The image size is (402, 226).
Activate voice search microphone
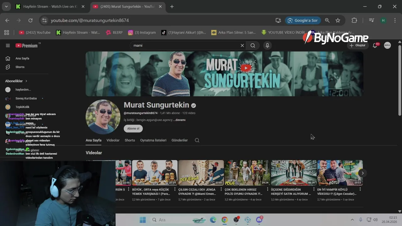(x=267, y=46)
